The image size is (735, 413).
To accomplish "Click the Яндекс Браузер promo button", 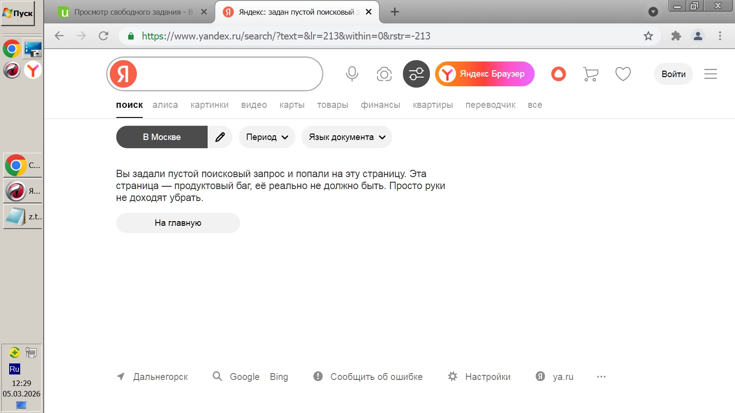I will tap(485, 74).
